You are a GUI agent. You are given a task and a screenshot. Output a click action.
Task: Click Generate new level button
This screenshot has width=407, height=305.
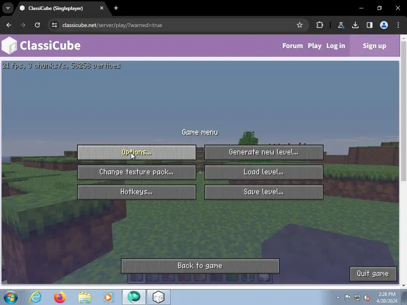tap(264, 152)
